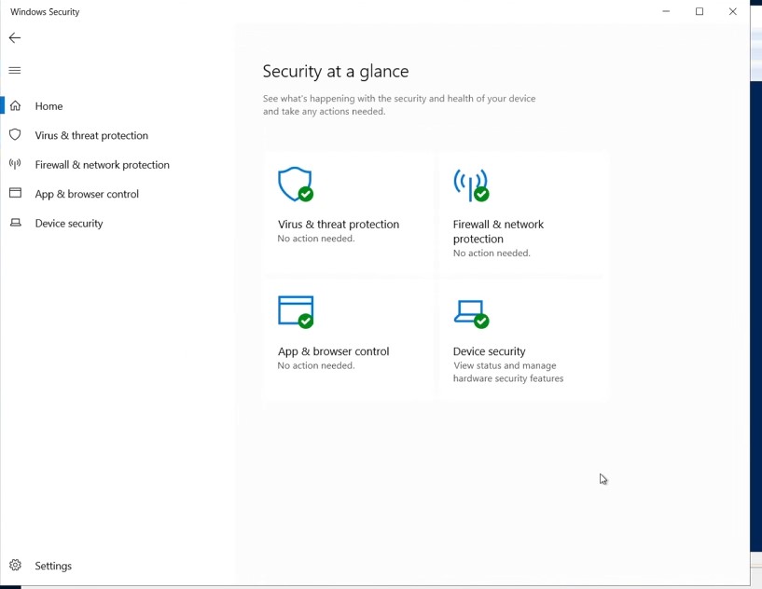Image resolution: width=762 pixels, height=589 pixels.
Task: Close the Windows Security window
Action: [x=733, y=11]
